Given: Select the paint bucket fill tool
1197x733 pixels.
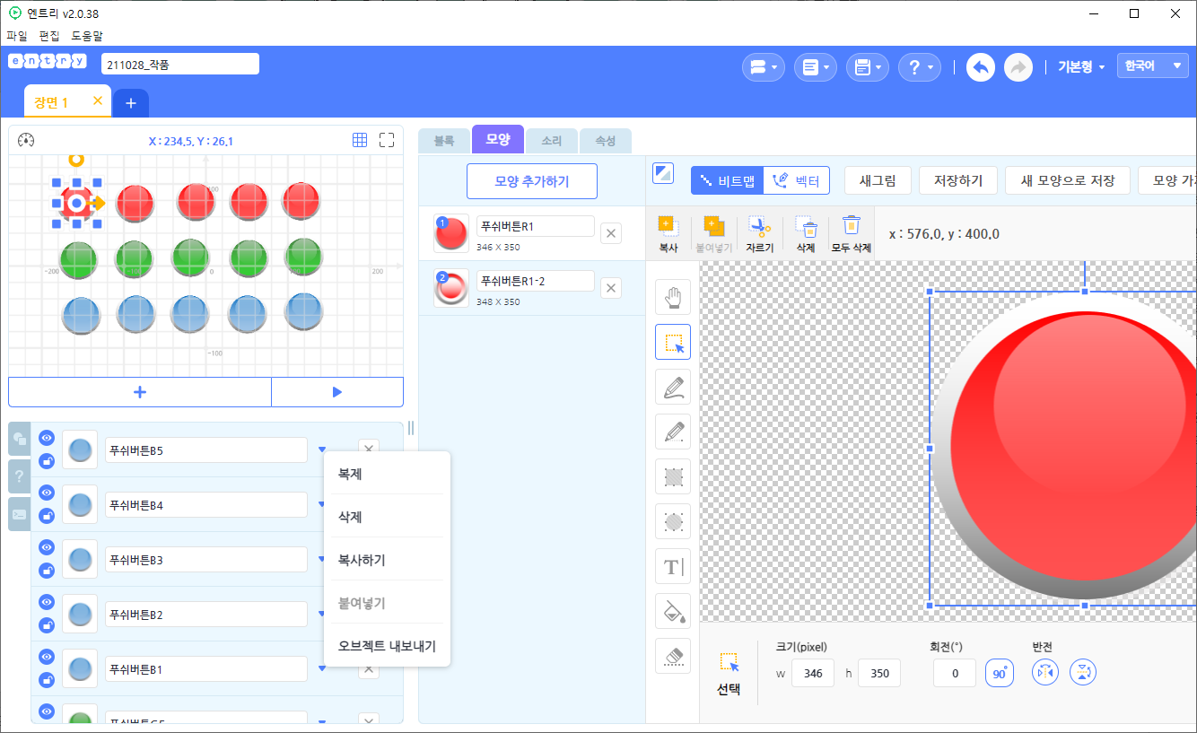Looking at the screenshot, I should 673,611.
